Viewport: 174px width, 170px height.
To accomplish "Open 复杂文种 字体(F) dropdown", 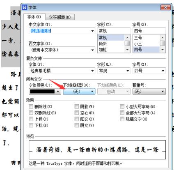I will 62,71.
